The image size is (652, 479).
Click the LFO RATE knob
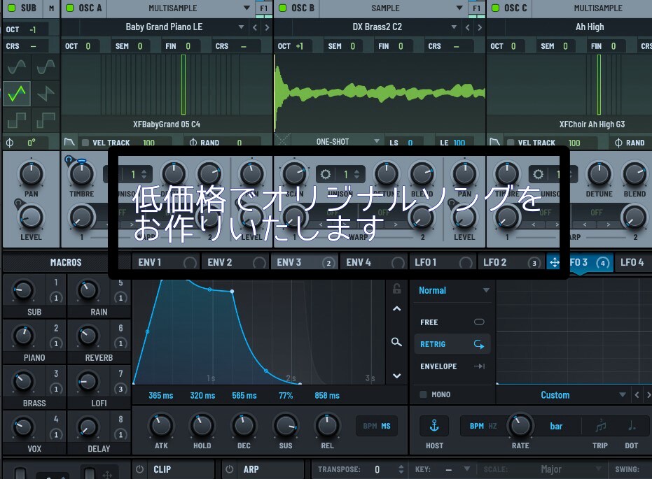[x=520, y=425]
